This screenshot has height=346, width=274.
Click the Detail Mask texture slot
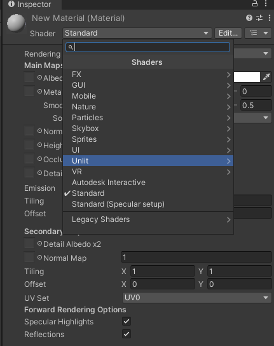(x=29, y=172)
